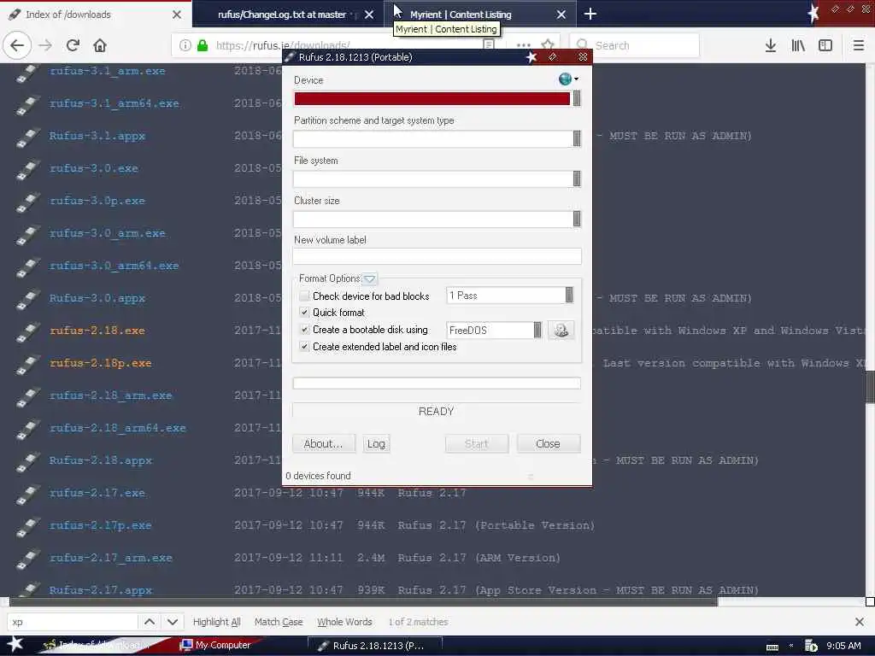
Task: Toggle Create a bootable disk using checkbox
Action: [304, 330]
